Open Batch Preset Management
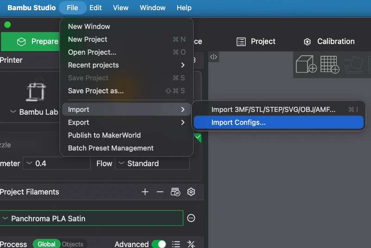 tap(126, 148)
